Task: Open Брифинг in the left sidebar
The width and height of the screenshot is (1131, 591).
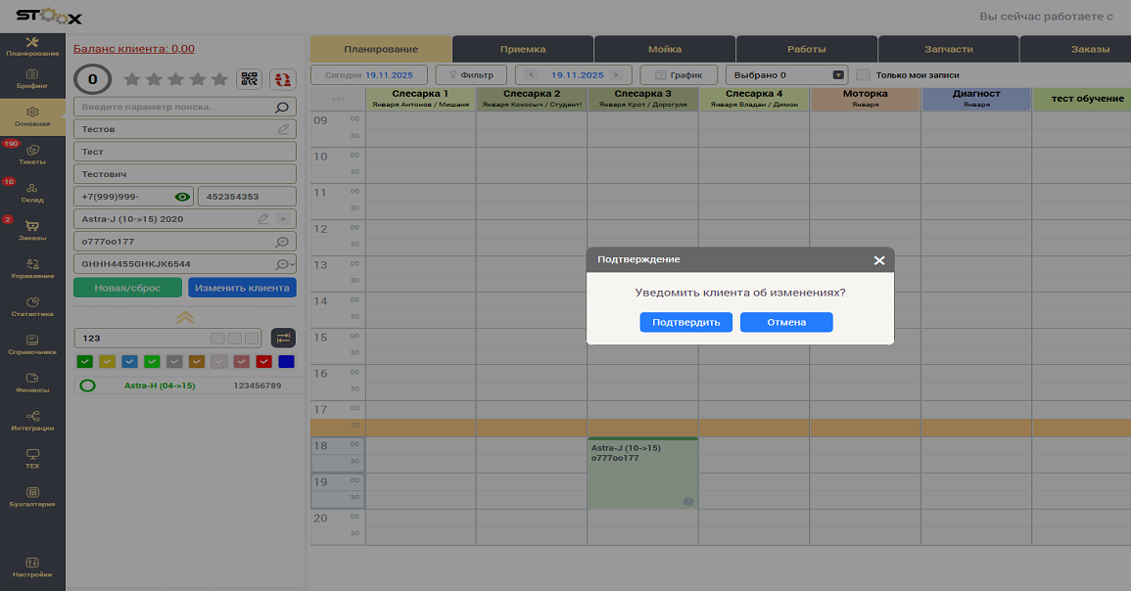Action: point(32,79)
